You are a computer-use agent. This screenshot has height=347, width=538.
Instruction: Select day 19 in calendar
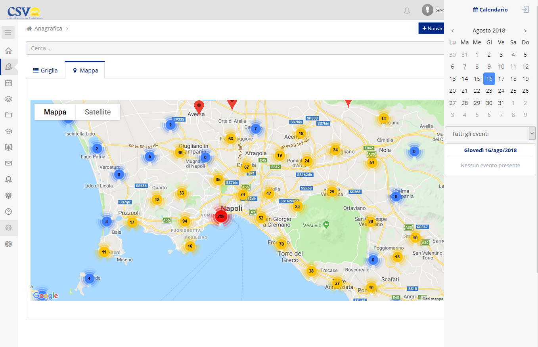(x=525, y=79)
